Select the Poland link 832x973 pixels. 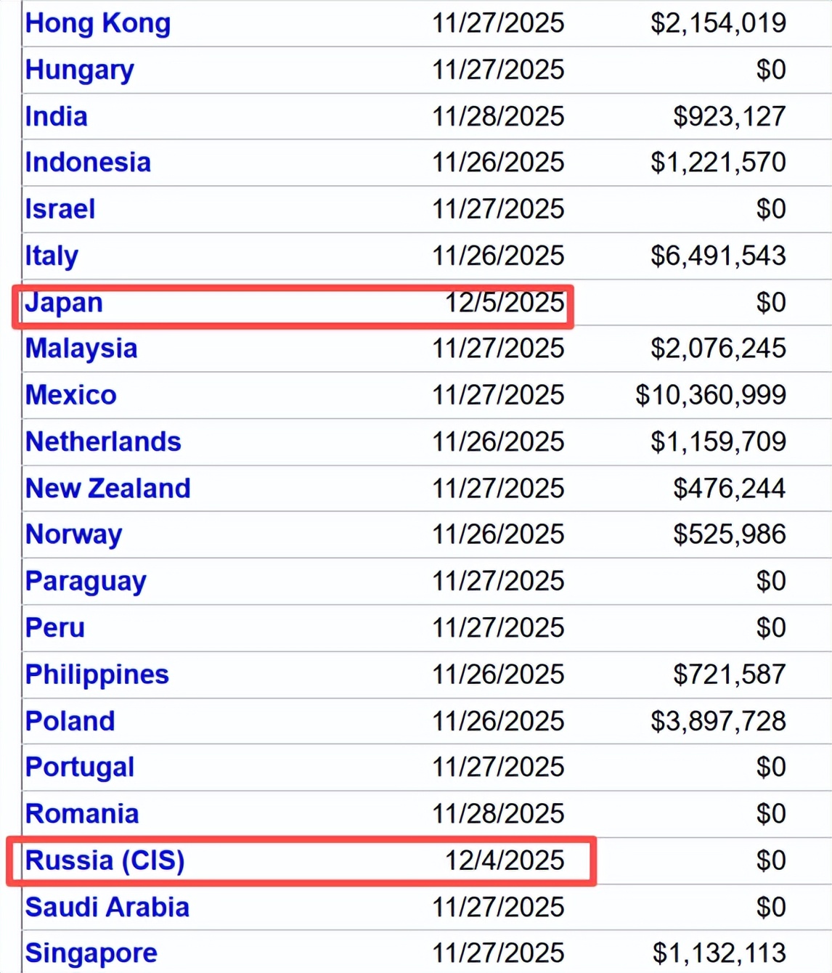pos(70,721)
